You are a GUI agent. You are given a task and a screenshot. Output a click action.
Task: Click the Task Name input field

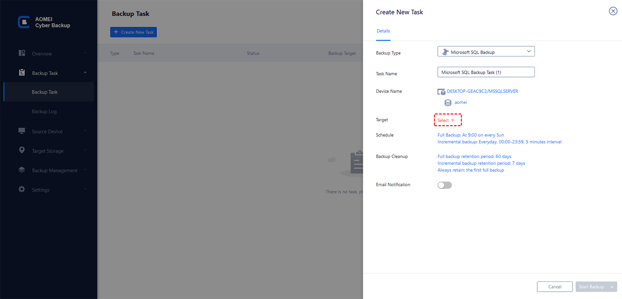tap(486, 72)
